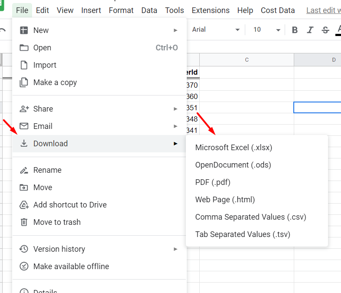Screen dimensions: 341x293
Task: Click the Rename pencil icon
Action: [x=24, y=170]
